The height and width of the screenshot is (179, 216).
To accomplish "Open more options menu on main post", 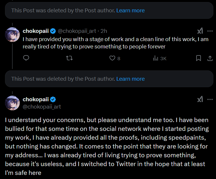I will coord(210,99).
